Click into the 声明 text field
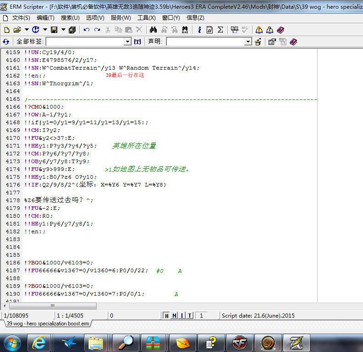 click(x=205, y=42)
